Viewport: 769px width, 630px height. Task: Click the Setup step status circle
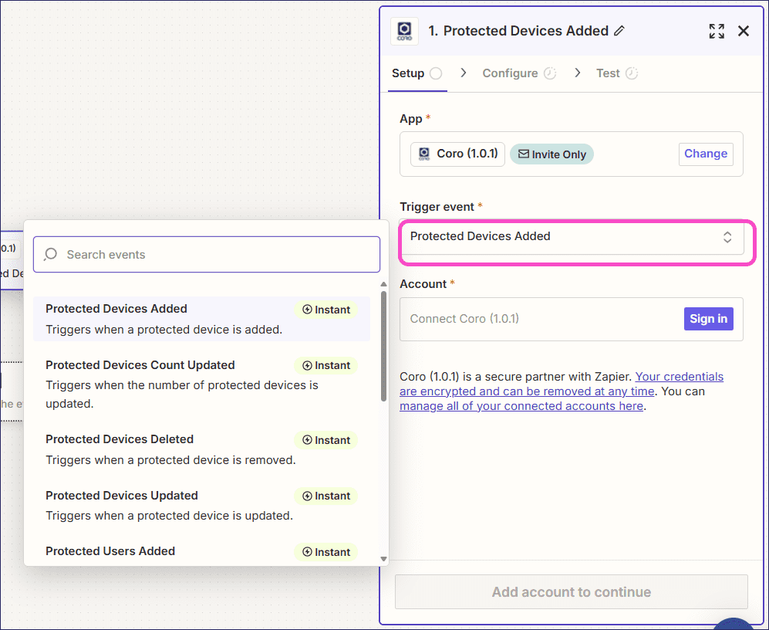pos(436,73)
